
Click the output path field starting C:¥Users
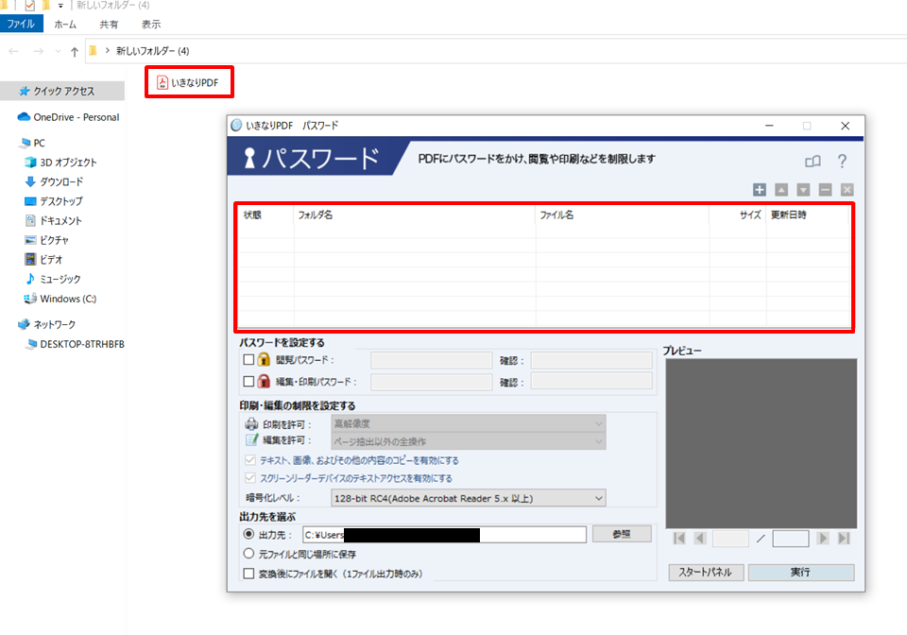coord(444,535)
